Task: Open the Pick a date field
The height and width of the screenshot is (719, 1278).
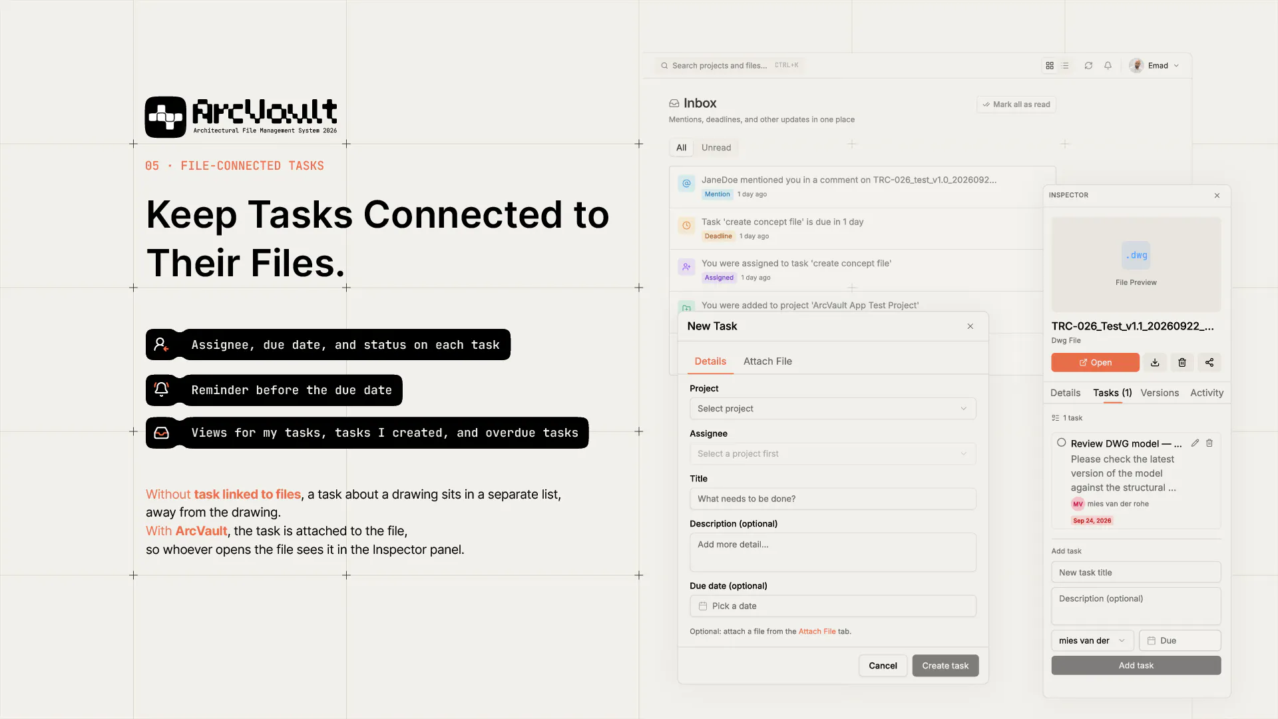Action: coord(833,606)
